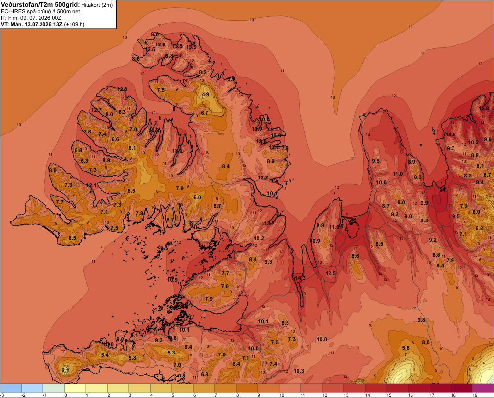Click the legend swatch between -3 and -2

click(11, 388)
